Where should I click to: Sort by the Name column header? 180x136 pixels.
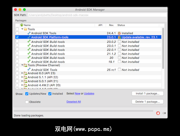[x=57, y=25]
